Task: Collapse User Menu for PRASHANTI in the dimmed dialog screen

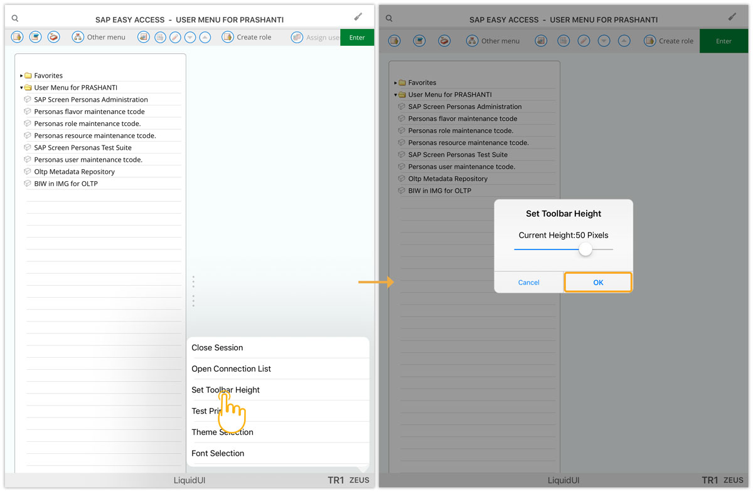Action: [x=396, y=95]
